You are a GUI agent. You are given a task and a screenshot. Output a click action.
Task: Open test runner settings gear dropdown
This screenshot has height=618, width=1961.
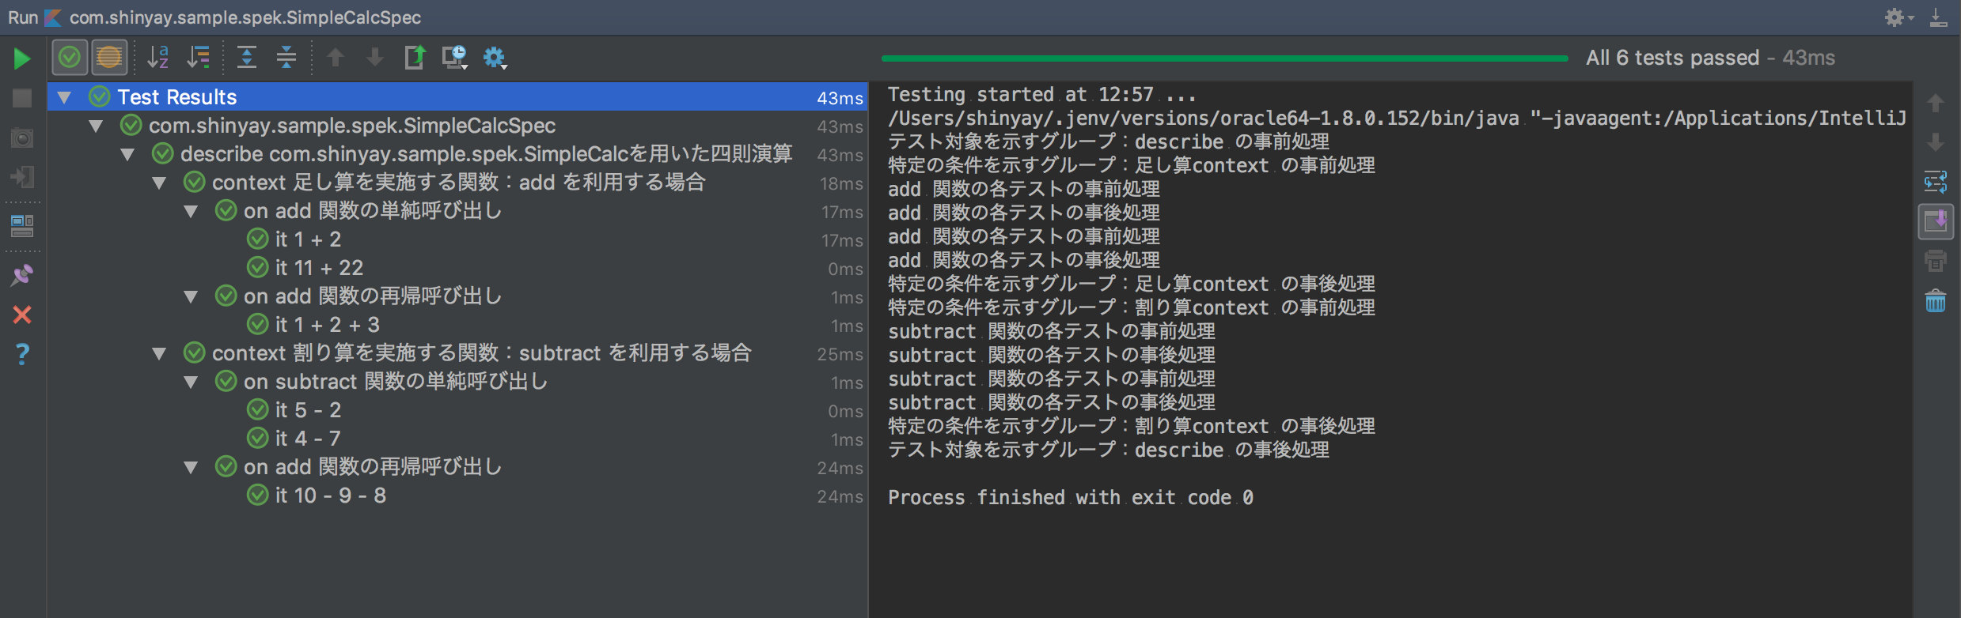(495, 58)
